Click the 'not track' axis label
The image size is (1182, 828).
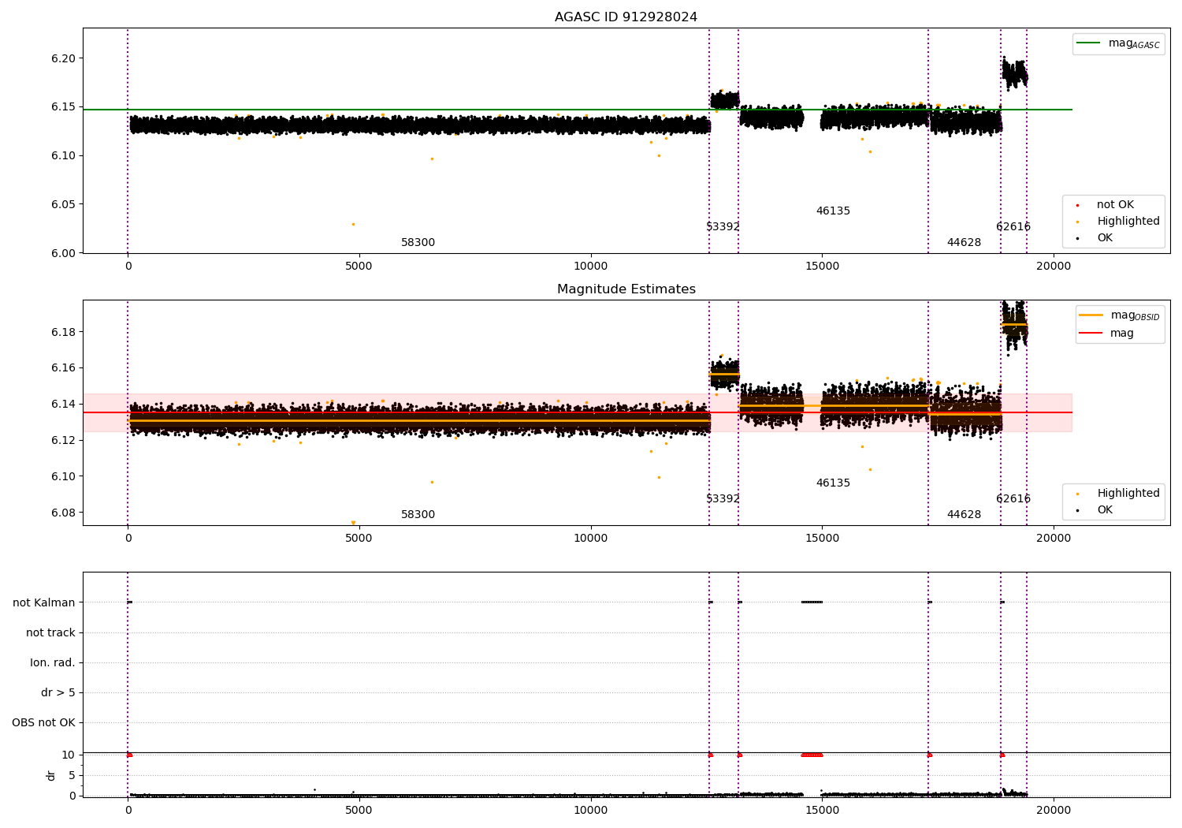50,632
